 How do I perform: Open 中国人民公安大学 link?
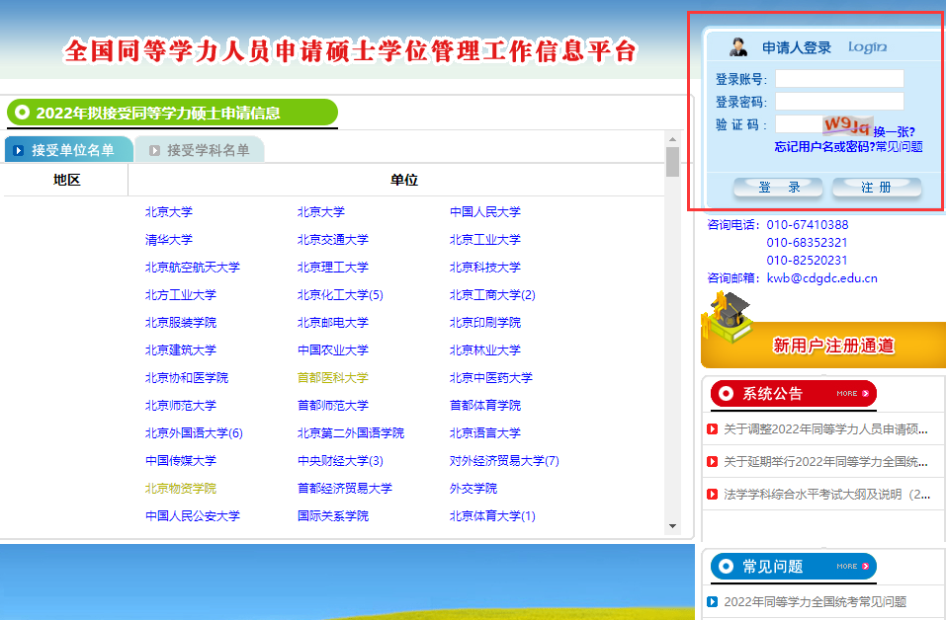193,516
